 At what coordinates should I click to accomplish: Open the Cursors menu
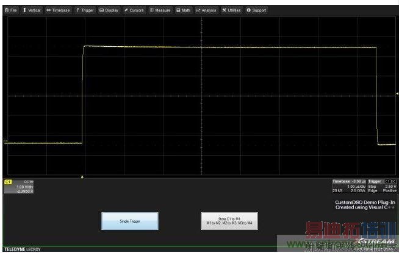tap(134, 10)
